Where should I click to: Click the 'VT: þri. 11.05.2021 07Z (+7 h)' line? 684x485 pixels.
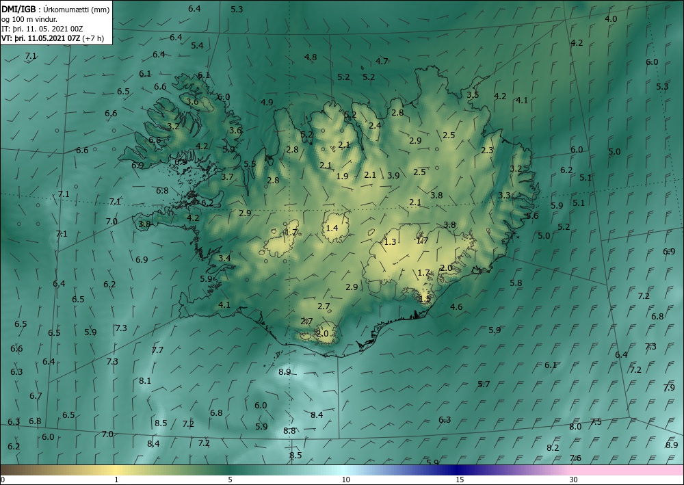point(53,38)
